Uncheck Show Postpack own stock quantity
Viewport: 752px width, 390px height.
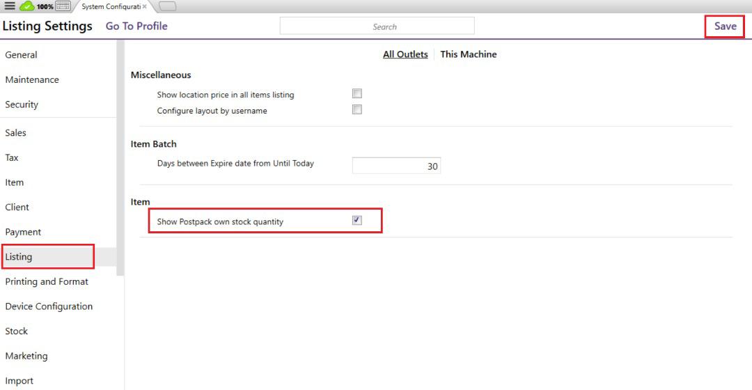pos(357,220)
